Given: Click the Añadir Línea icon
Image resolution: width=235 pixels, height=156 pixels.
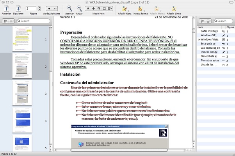Looking at the screenshot, I should (x=174, y=9).
